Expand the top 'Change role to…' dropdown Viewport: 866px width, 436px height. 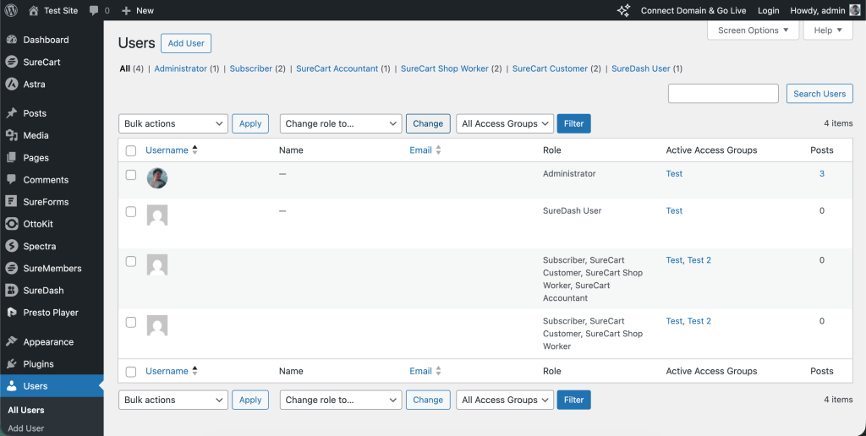[x=340, y=123]
